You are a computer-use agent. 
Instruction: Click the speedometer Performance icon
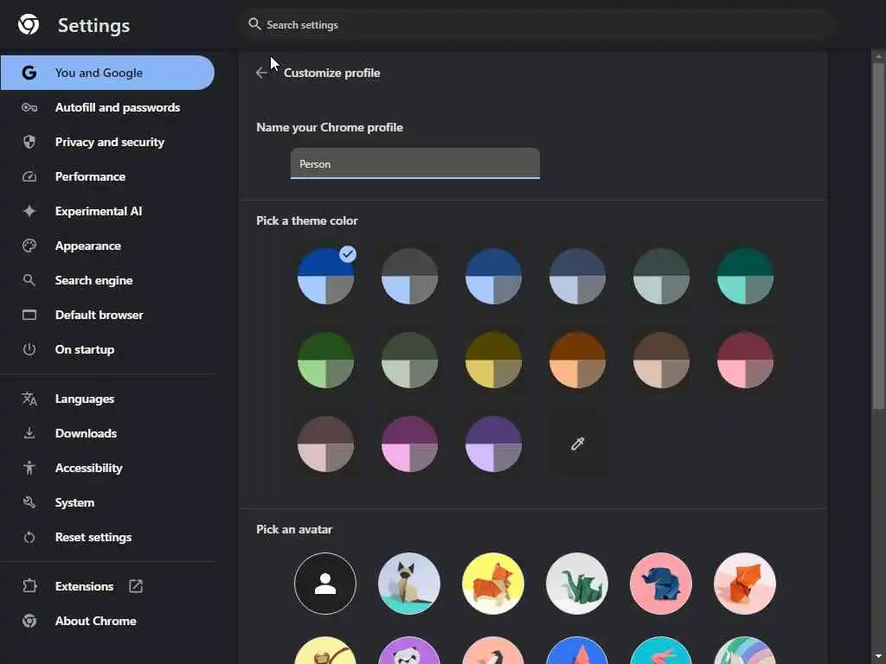(29, 176)
